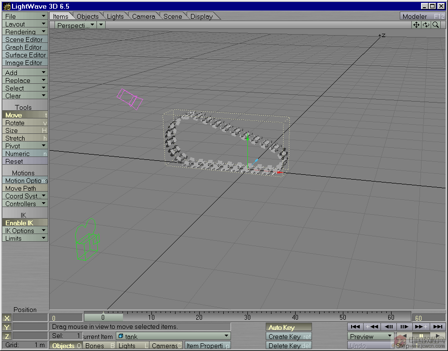Switch to the Scene tab
The image size is (448, 351).
(x=173, y=16)
